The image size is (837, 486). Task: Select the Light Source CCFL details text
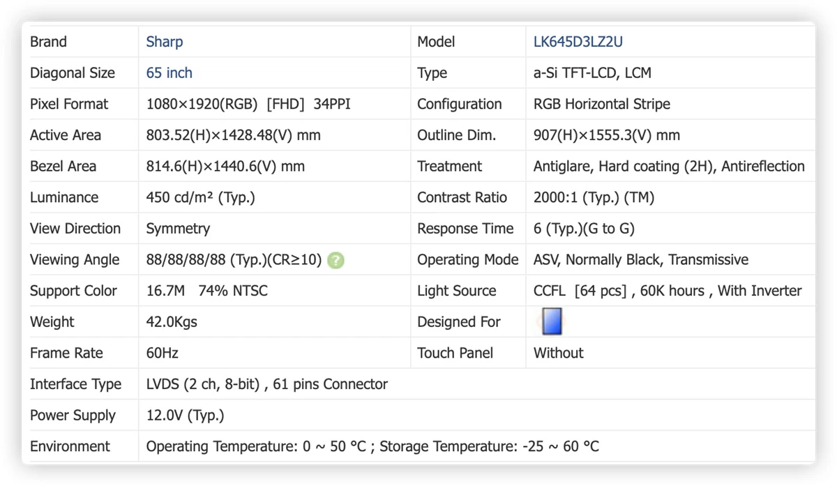point(668,291)
